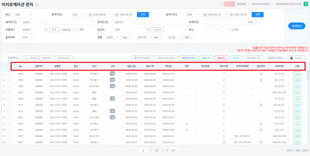This screenshot has height=156, width=310.
Task: Click the location cell B0-01-011
Action: 279,105
